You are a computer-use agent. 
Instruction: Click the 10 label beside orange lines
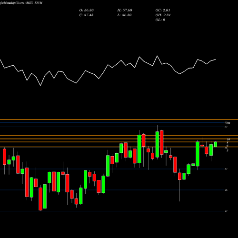tap(228, 139)
